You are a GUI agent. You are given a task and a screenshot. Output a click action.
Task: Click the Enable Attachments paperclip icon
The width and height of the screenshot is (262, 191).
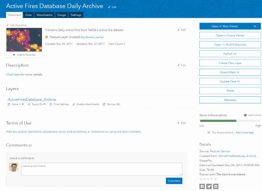click(74, 104)
